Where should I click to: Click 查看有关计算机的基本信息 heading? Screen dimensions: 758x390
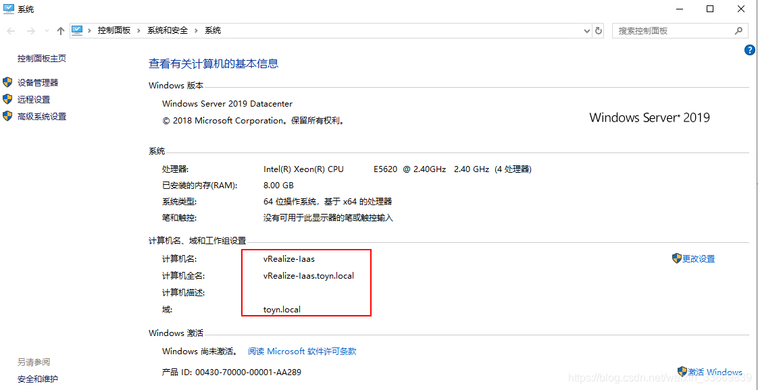coord(213,63)
